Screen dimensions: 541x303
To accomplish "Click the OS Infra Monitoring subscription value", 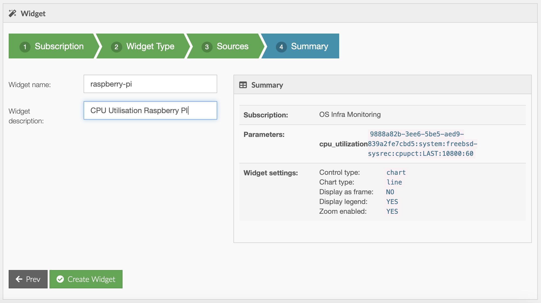I will point(350,114).
